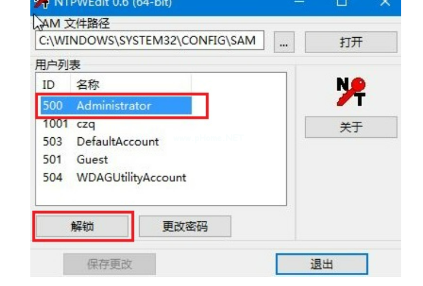Click the 保存更改 (Save changes) button

coord(109,264)
